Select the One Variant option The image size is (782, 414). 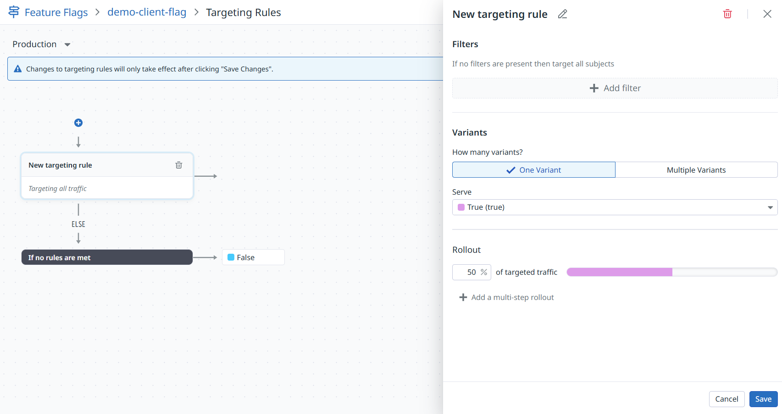click(533, 170)
